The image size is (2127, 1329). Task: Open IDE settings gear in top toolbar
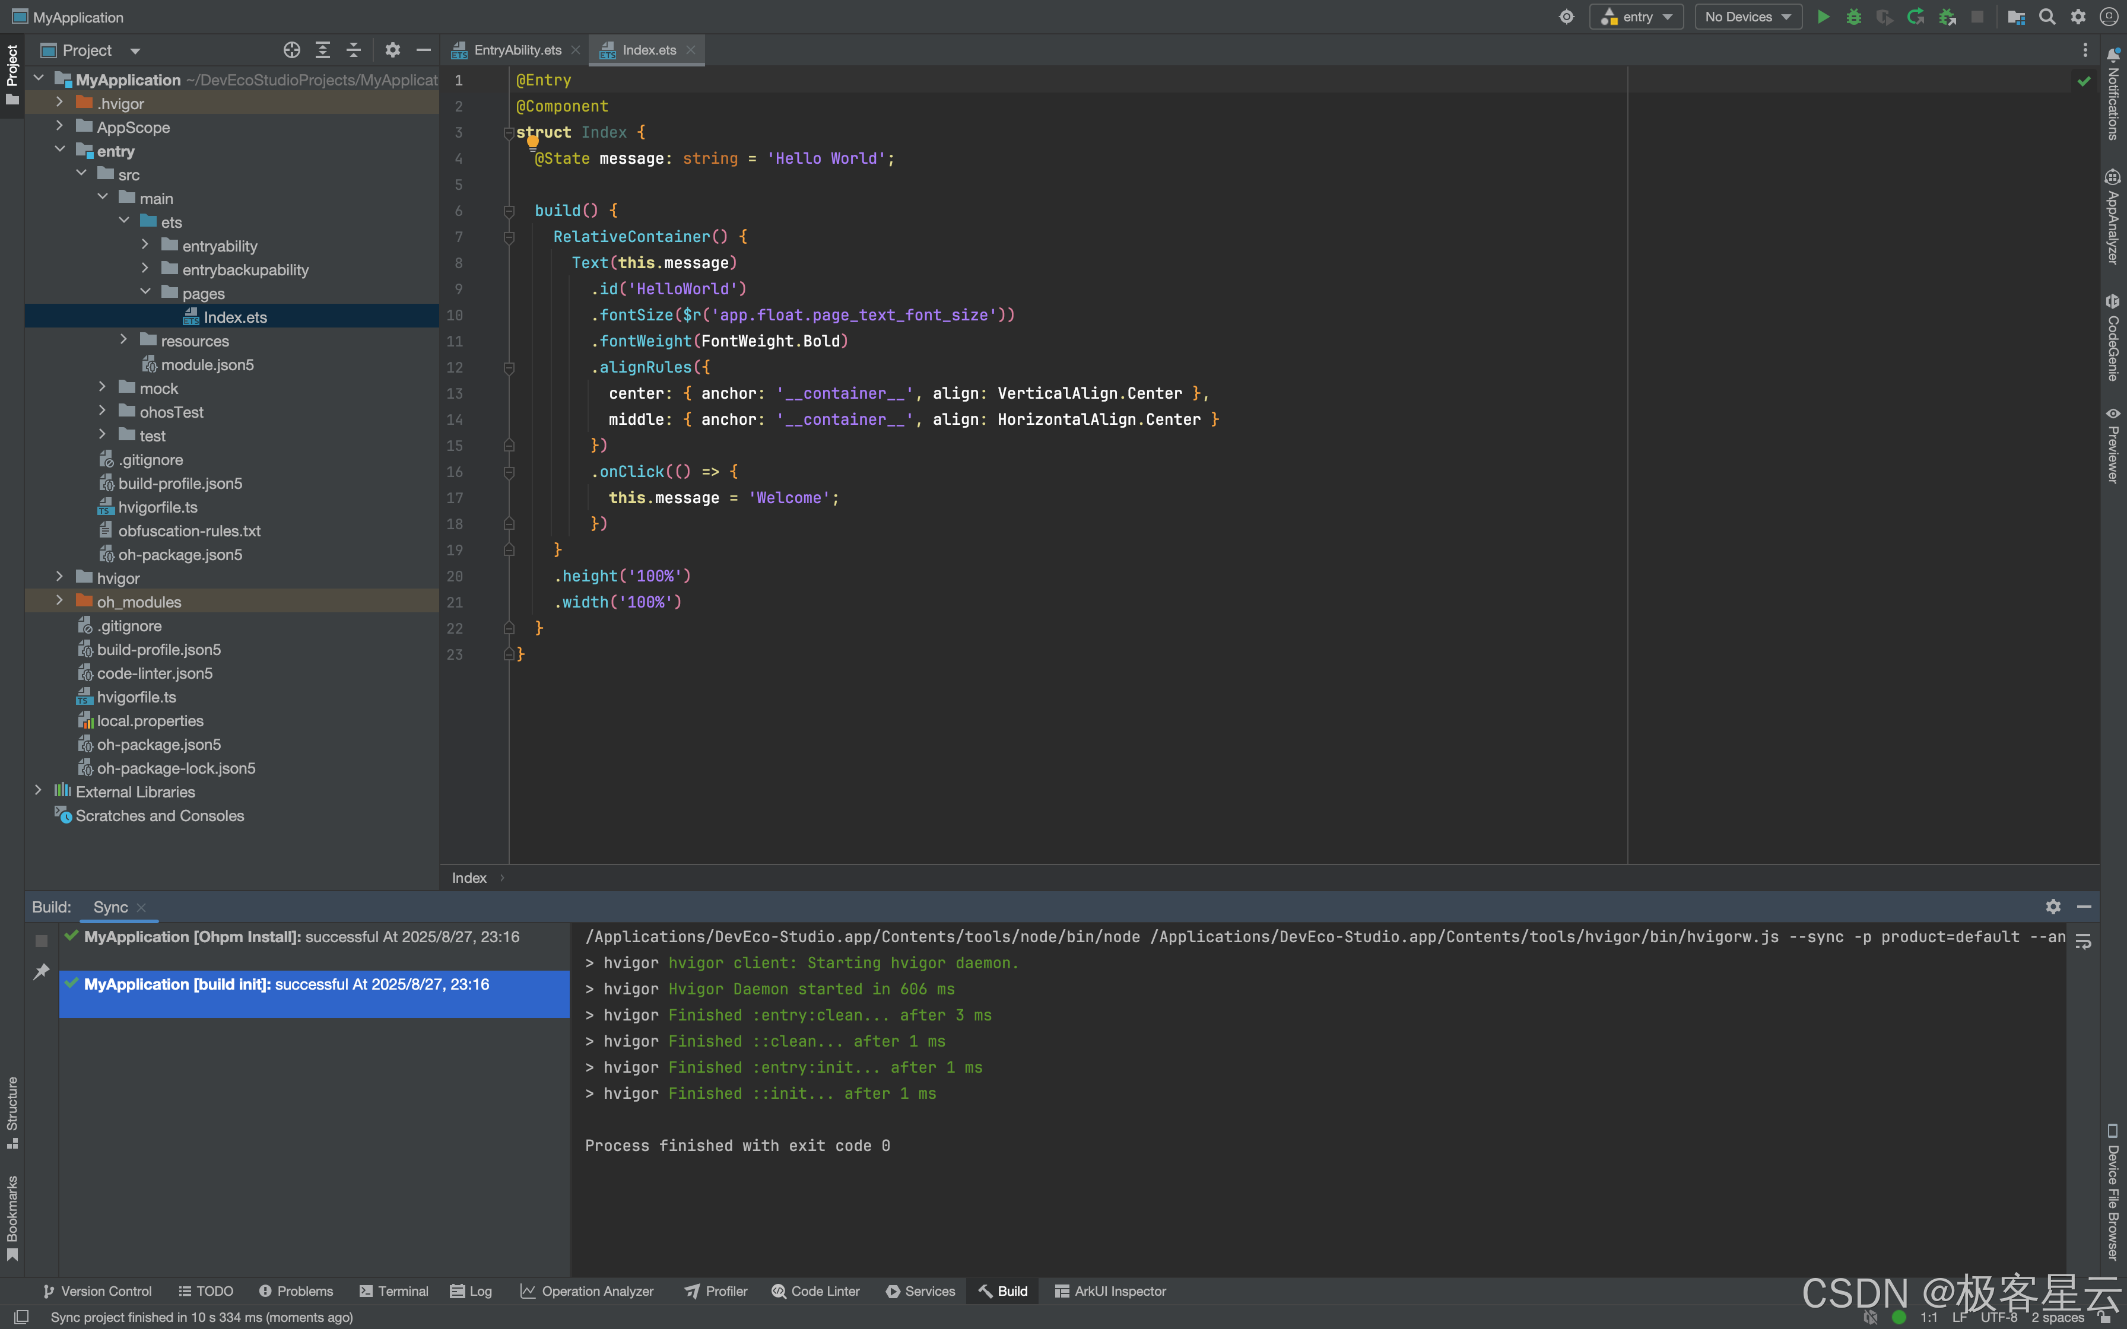coord(2078,17)
